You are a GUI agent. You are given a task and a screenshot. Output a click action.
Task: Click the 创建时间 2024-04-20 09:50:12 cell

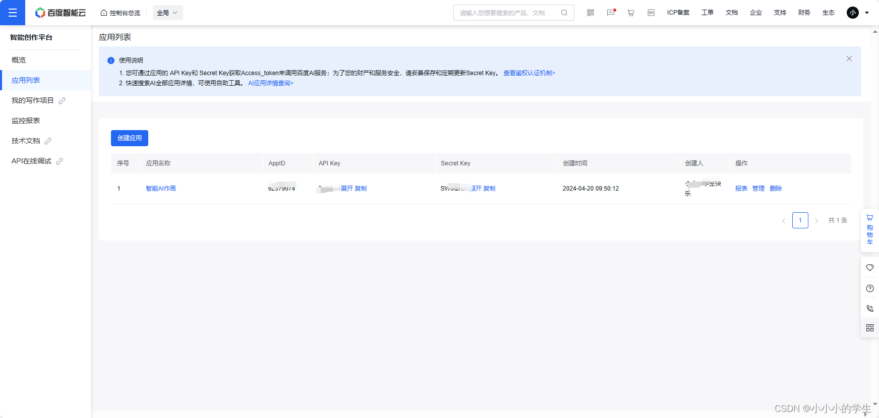point(591,189)
